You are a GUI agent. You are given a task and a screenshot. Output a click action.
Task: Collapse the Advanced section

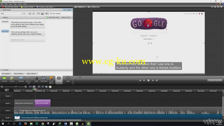1,70
